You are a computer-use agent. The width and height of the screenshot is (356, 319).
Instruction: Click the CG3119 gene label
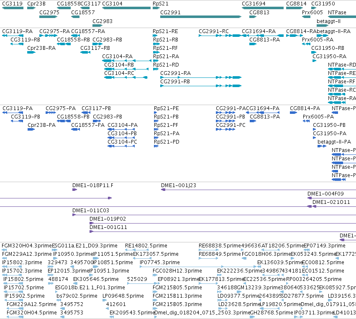12,4
